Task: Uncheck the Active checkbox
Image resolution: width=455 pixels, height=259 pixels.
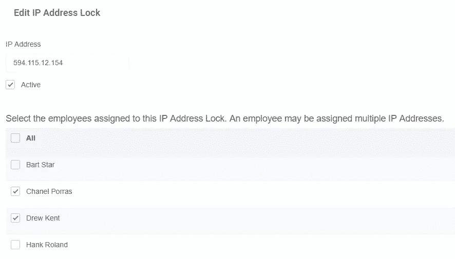Action: (10, 85)
